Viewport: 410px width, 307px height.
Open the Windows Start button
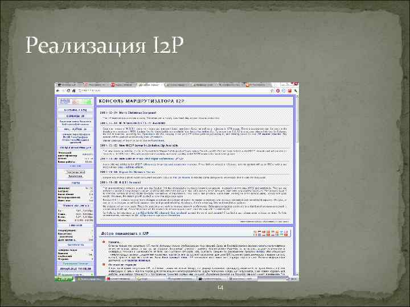click(x=64, y=279)
